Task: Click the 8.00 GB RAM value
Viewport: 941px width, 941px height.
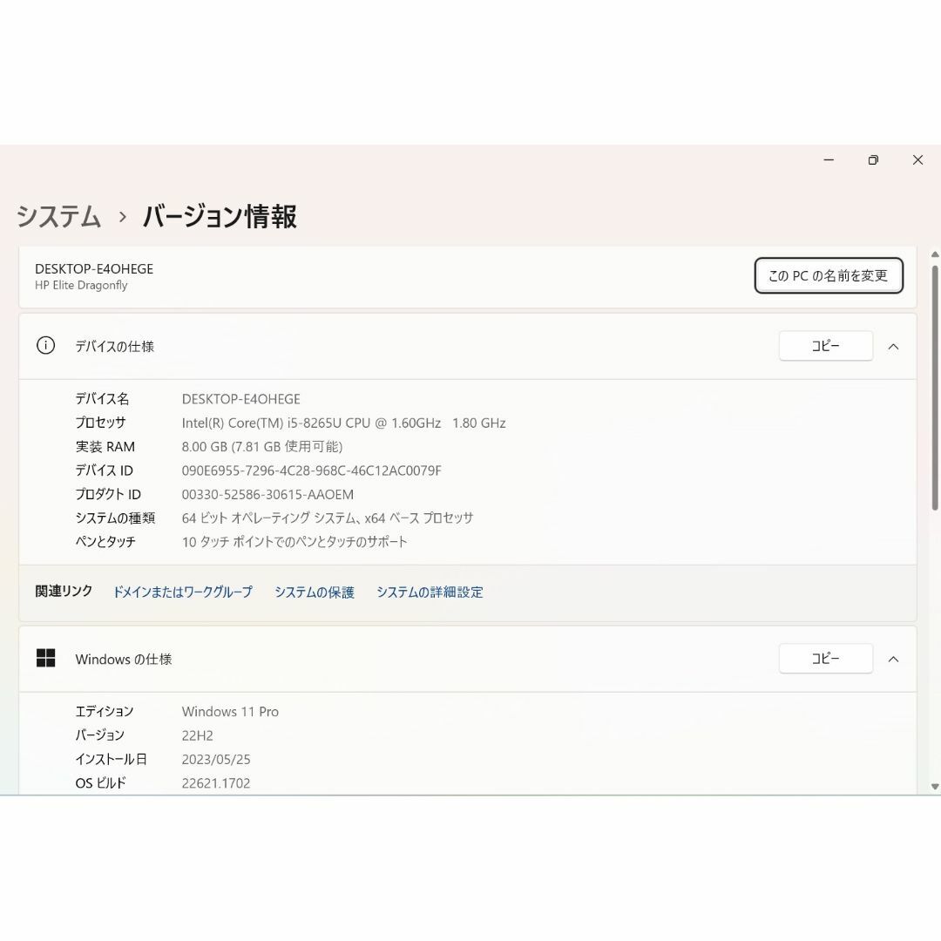Action: coord(262,446)
